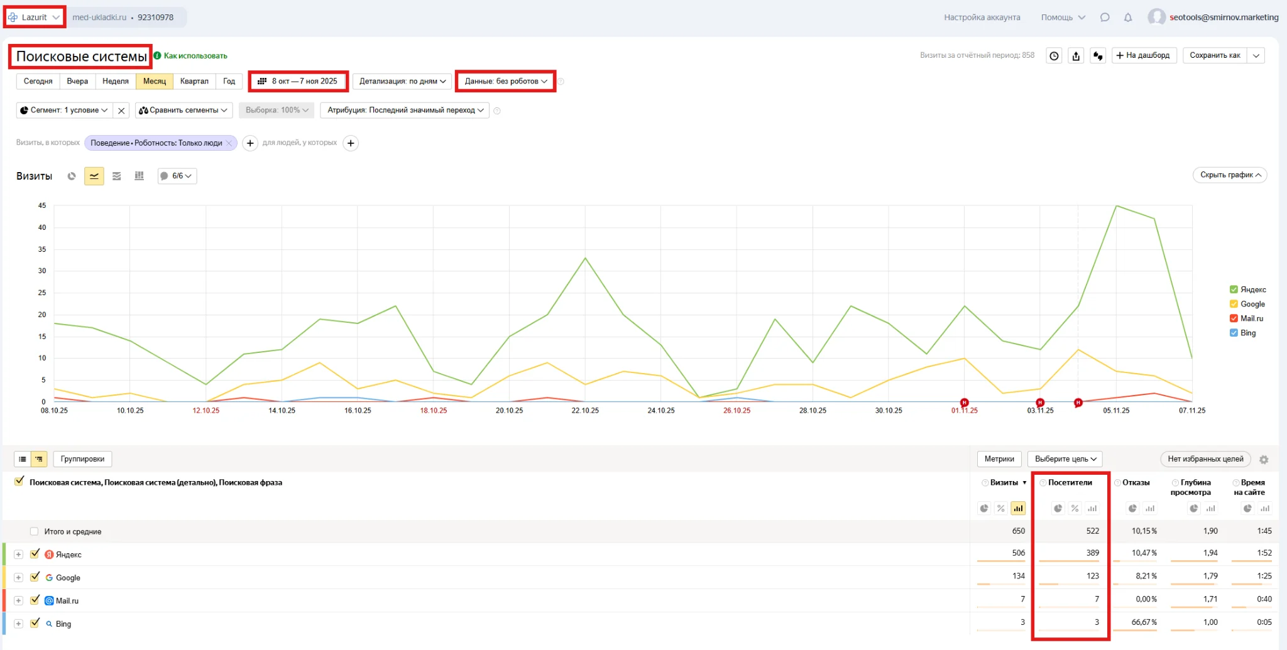
Task: Open the Детализация: по дням dropdown
Action: pyautogui.click(x=402, y=82)
